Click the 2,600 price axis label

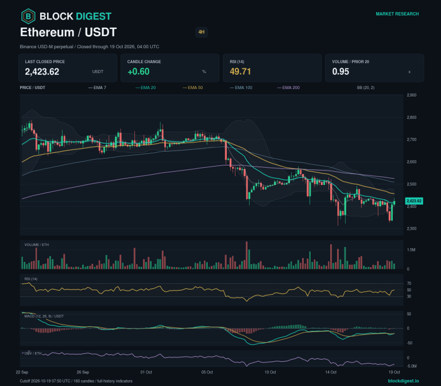point(412,162)
